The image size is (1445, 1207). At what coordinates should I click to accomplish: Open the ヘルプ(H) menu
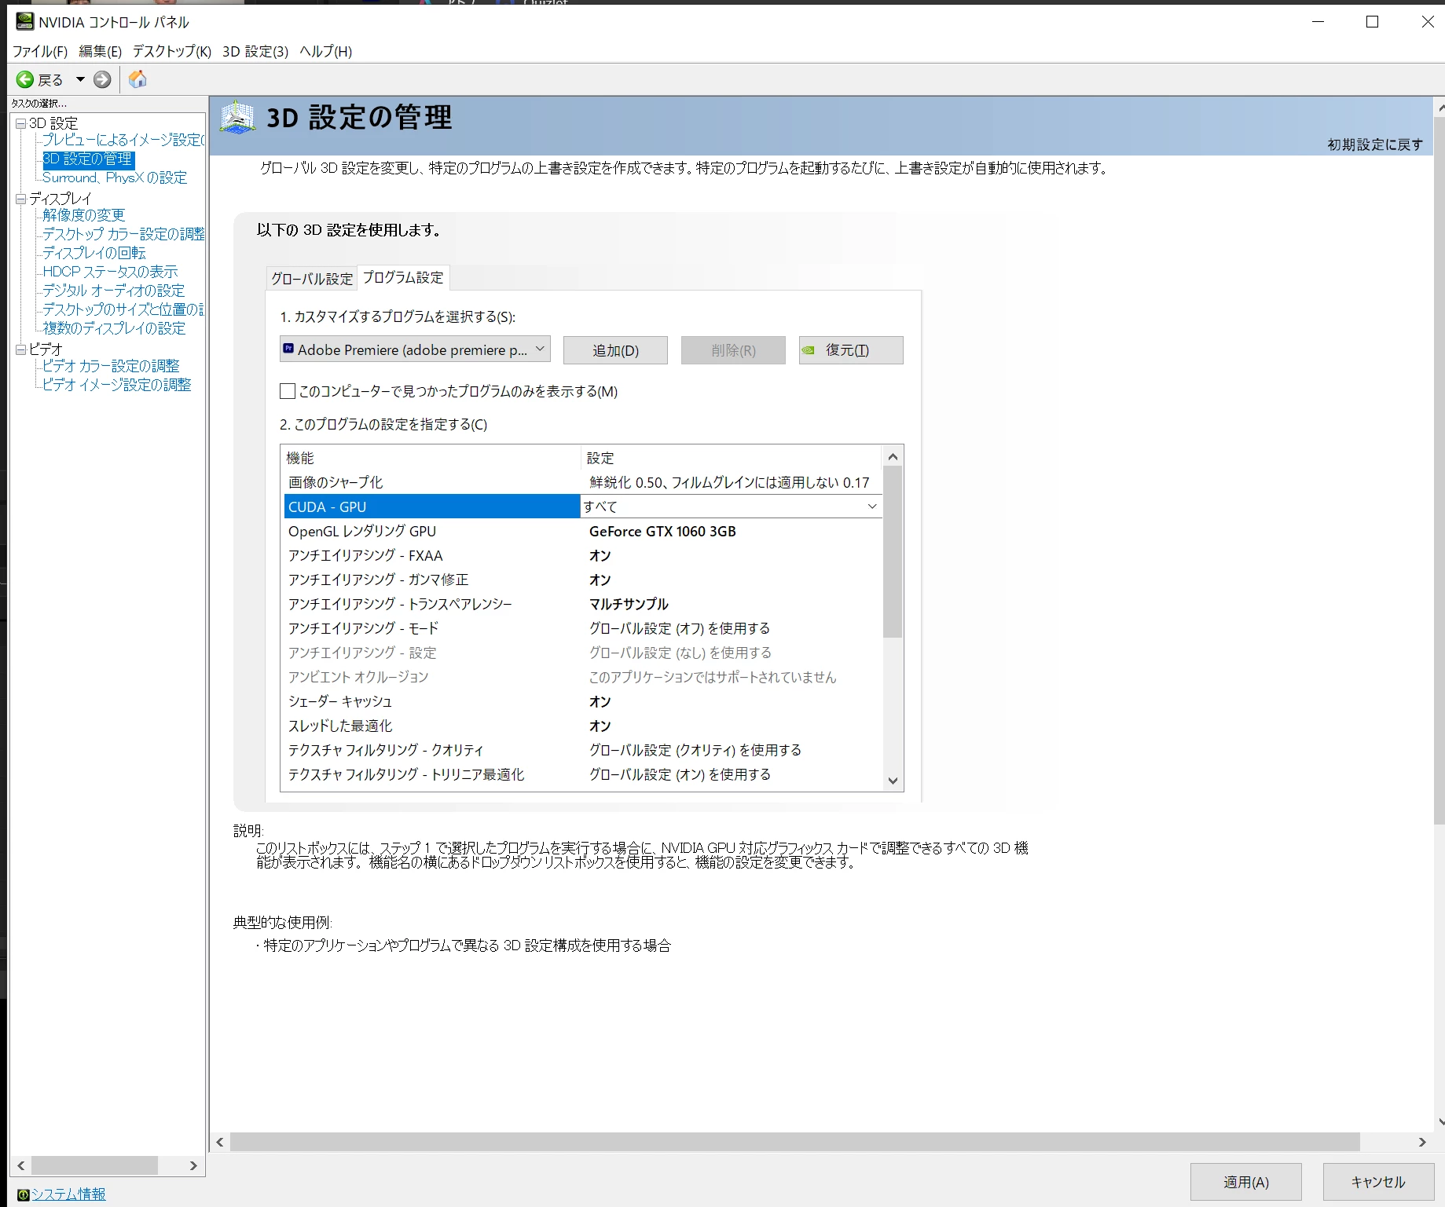tap(326, 52)
